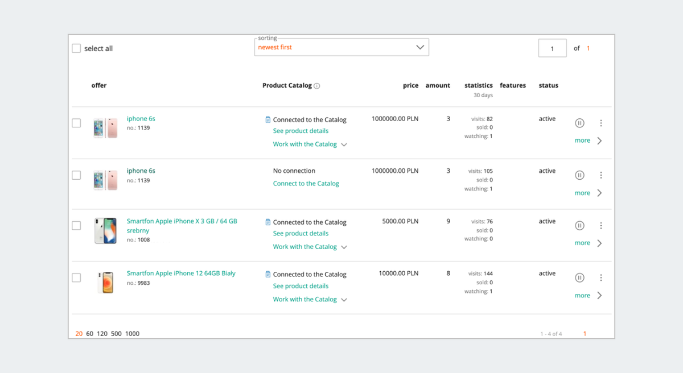Viewport: 683px width, 373px height.
Task: Open iphone 6s title in No connection row
Action: point(141,171)
